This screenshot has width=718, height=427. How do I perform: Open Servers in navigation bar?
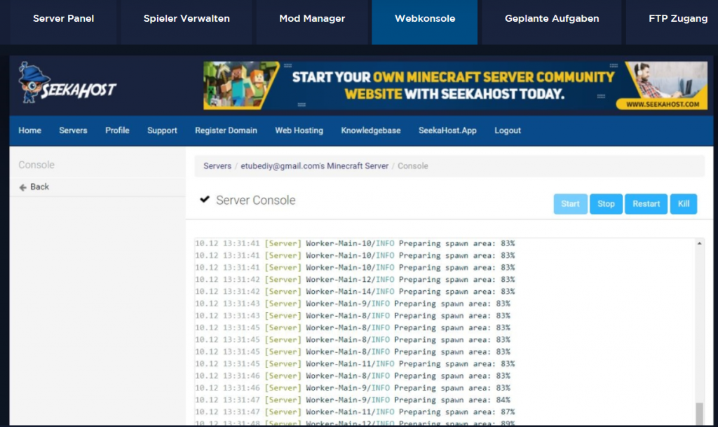tap(73, 130)
